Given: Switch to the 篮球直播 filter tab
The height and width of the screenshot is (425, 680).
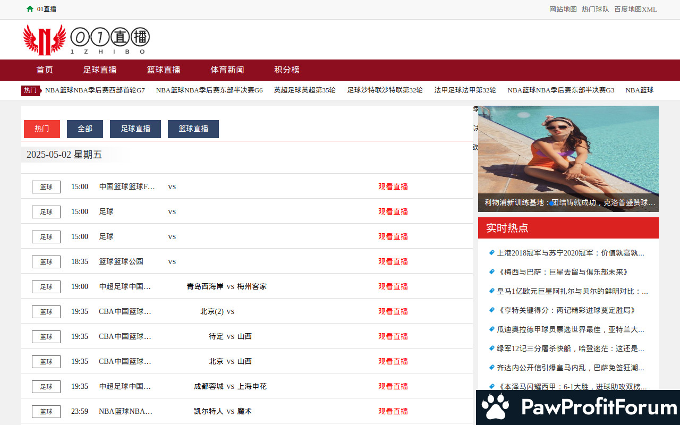Looking at the screenshot, I should [x=193, y=129].
